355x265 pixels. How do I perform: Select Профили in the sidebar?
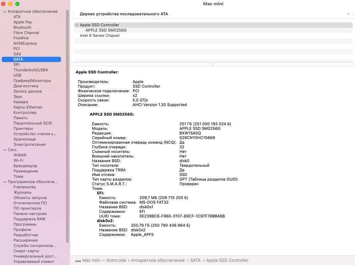coord(22,230)
